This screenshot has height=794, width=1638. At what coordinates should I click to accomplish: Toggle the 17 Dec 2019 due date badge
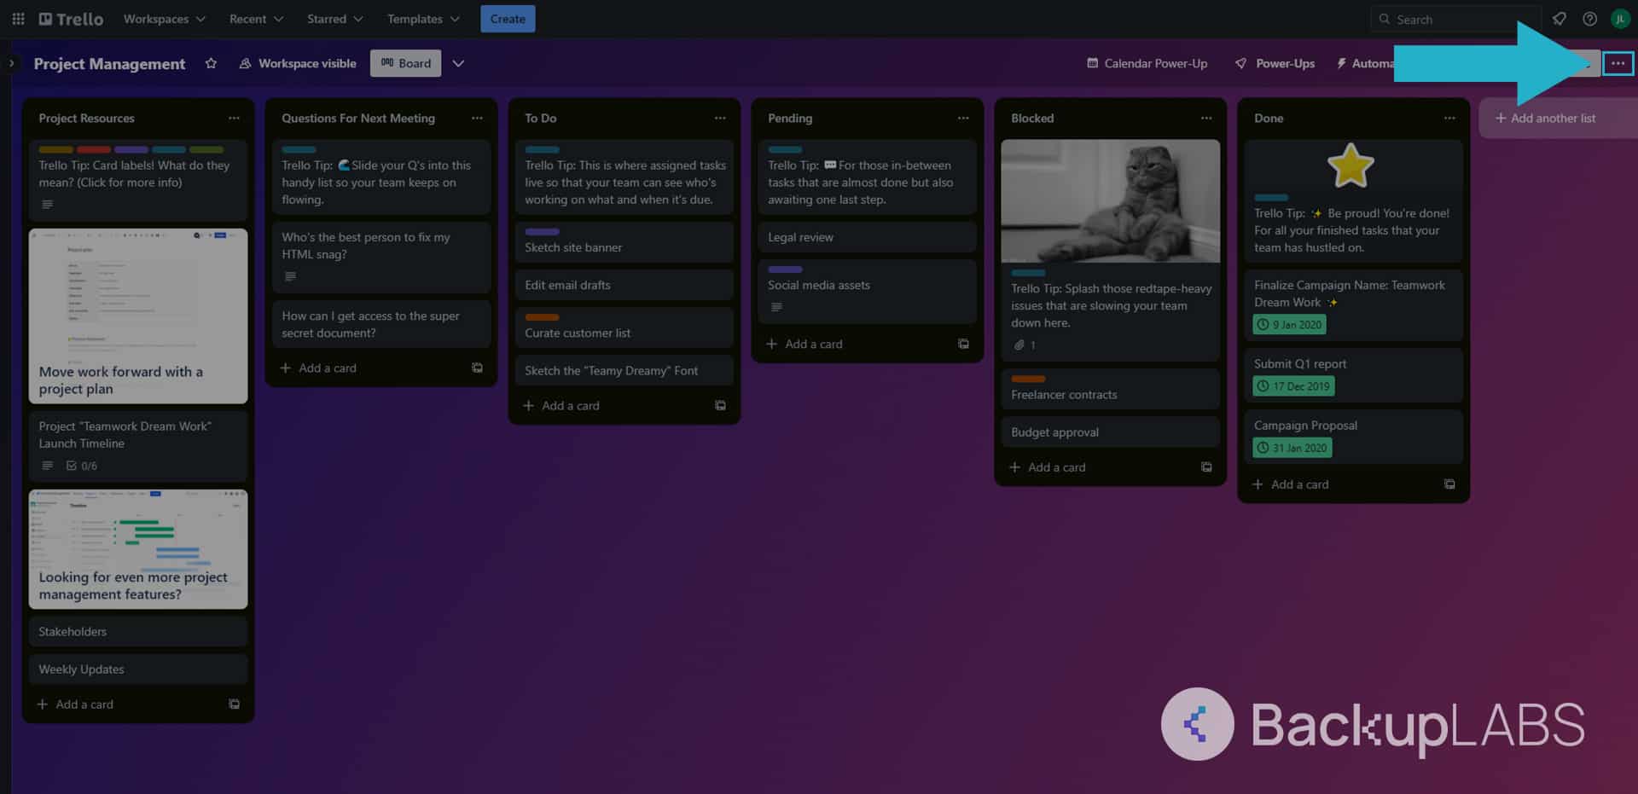1294,386
